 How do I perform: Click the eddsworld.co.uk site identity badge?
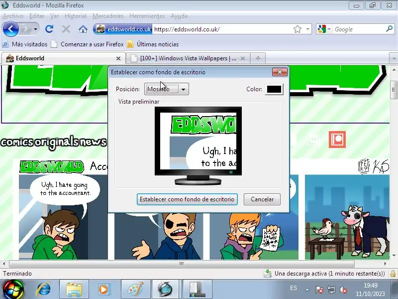tap(123, 29)
